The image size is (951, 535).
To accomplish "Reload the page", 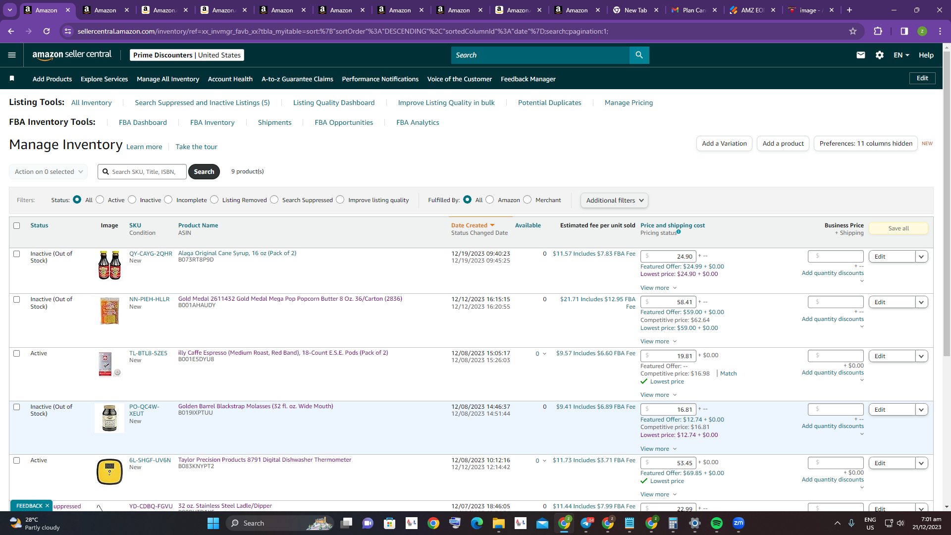I will pos(47,31).
